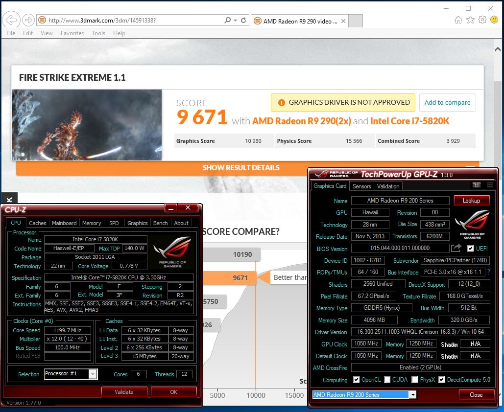Take GPU-Z screenshot with camera icon
This screenshot has height=412, width=504.
[477, 185]
